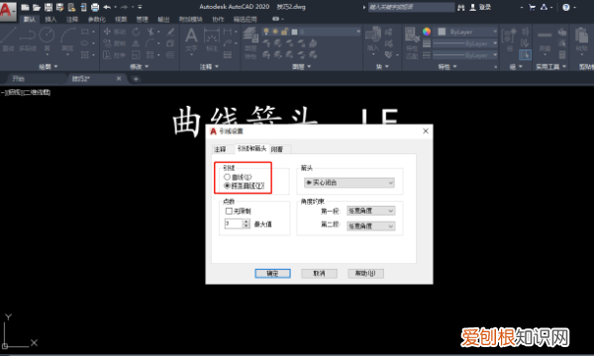Click the gray ByLayer color square
Image resolution: width=594 pixels, height=356 pixels.
point(442,32)
